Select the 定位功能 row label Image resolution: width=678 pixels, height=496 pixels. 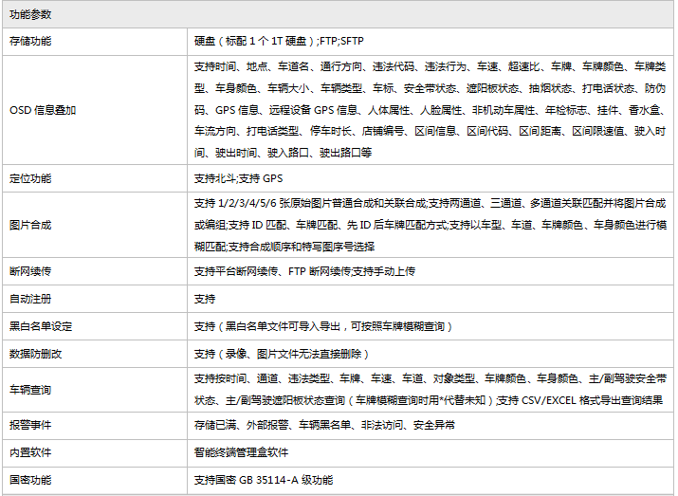30,178
